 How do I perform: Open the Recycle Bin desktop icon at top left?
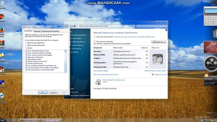pyautogui.click(x=2, y=4)
